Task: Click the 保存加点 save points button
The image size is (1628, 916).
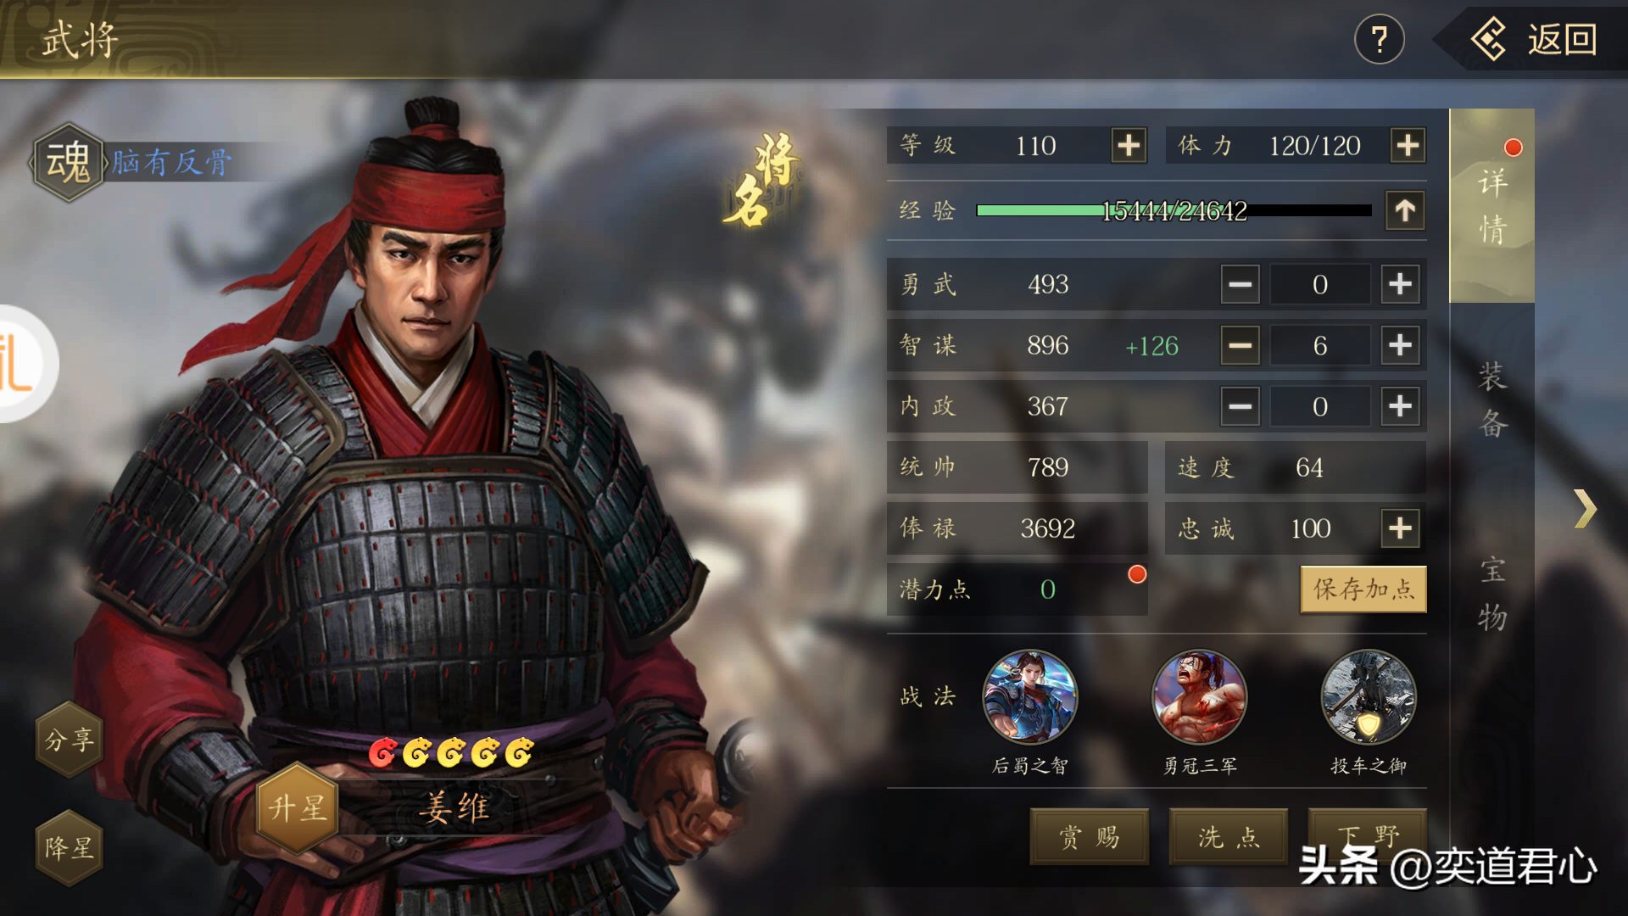Action: pyautogui.click(x=1363, y=589)
